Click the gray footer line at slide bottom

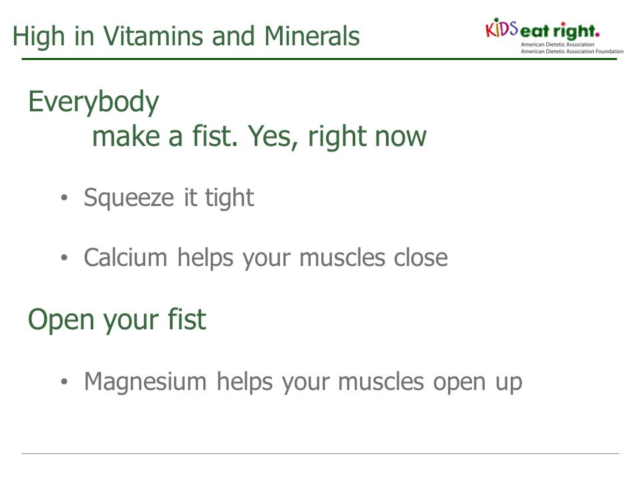(x=320, y=453)
